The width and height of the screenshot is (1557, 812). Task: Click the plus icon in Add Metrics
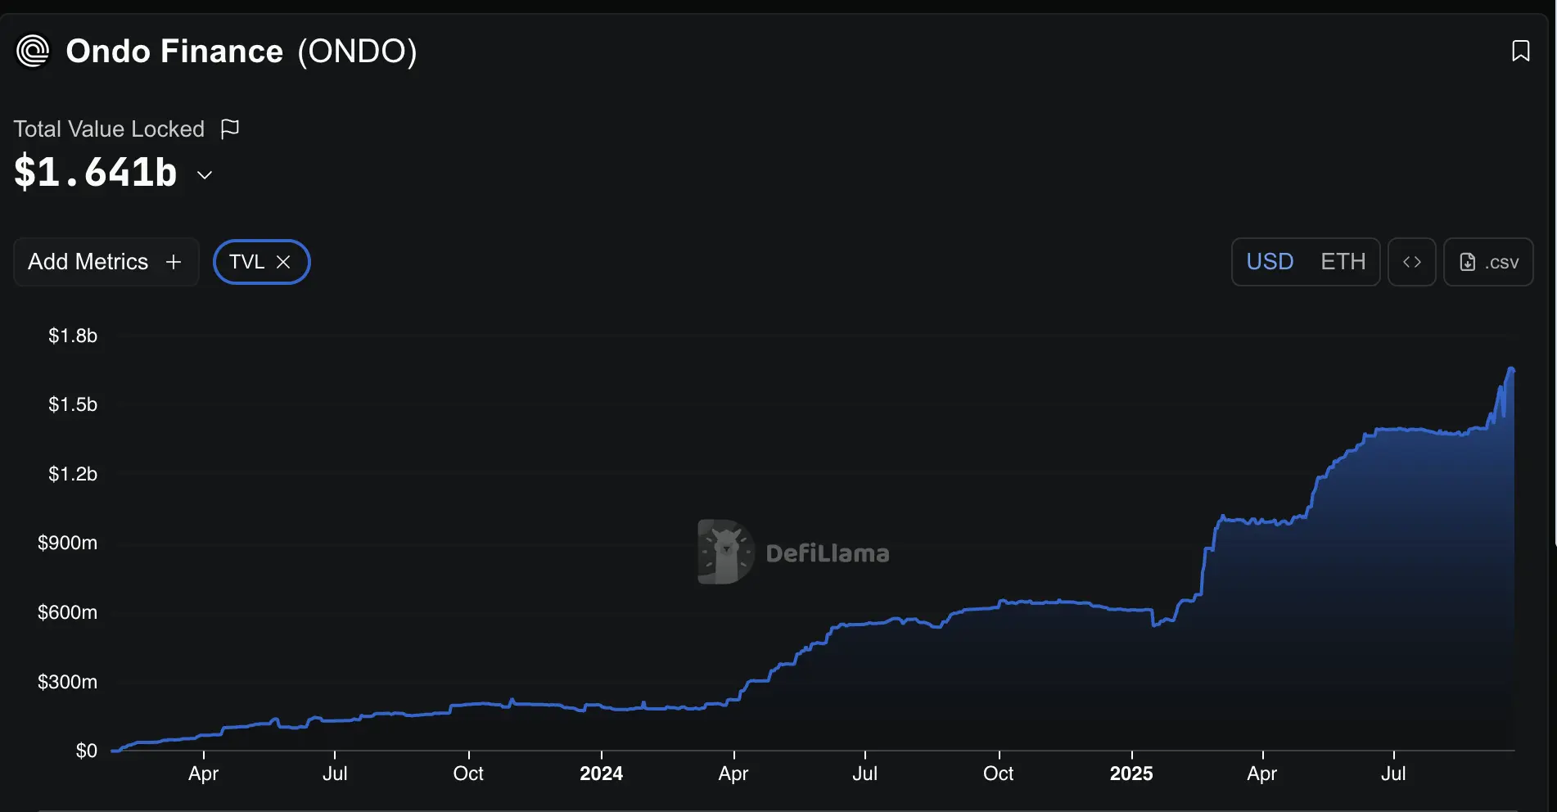(x=173, y=262)
